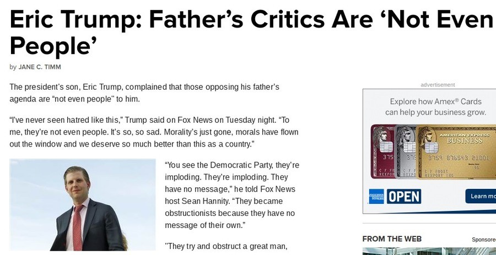Click the gold Business Amex card image
Viewport: 496px width, 255px height.
tap(456, 151)
